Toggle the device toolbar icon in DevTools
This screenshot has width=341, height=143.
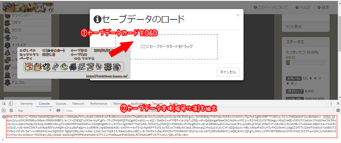pos(11,104)
